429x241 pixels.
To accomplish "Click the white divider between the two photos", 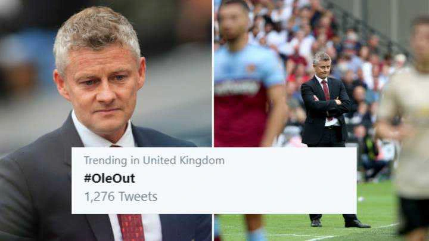I will 213,73.
